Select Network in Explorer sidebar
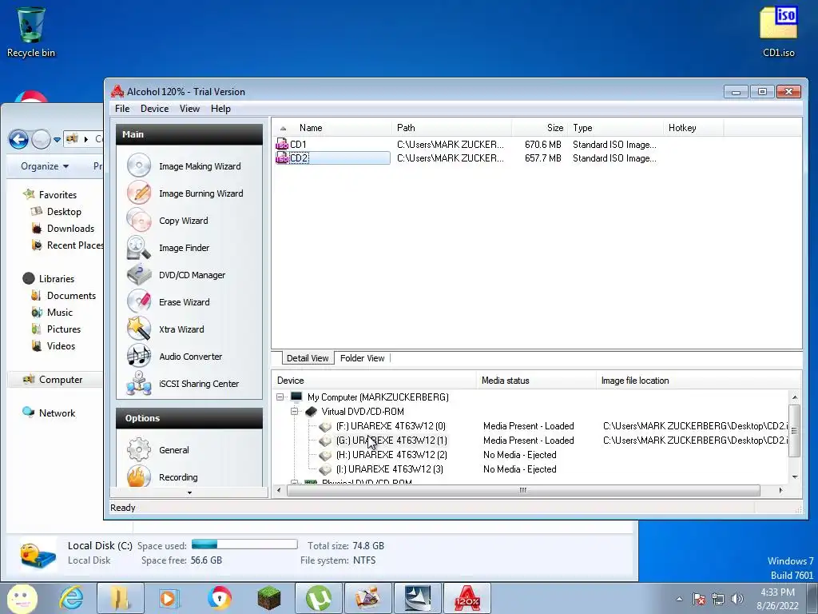 tap(49, 413)
